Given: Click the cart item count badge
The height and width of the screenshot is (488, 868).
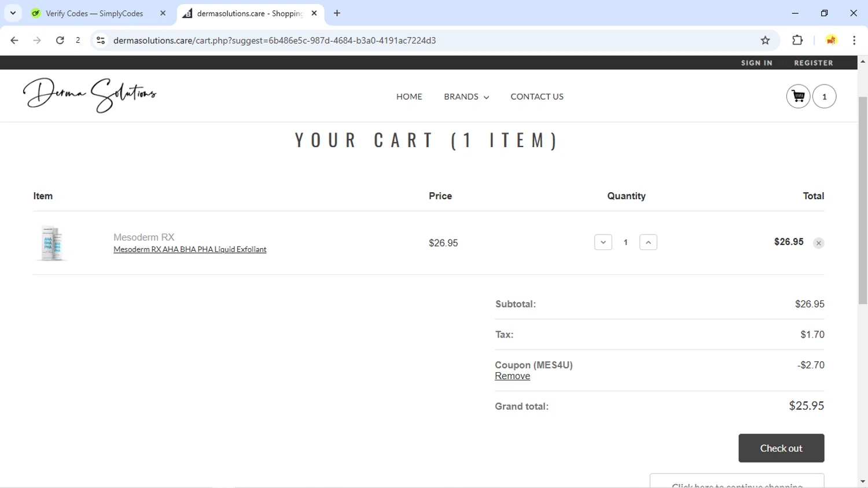Looking at the screenshot, I should [x=824, y=97].
